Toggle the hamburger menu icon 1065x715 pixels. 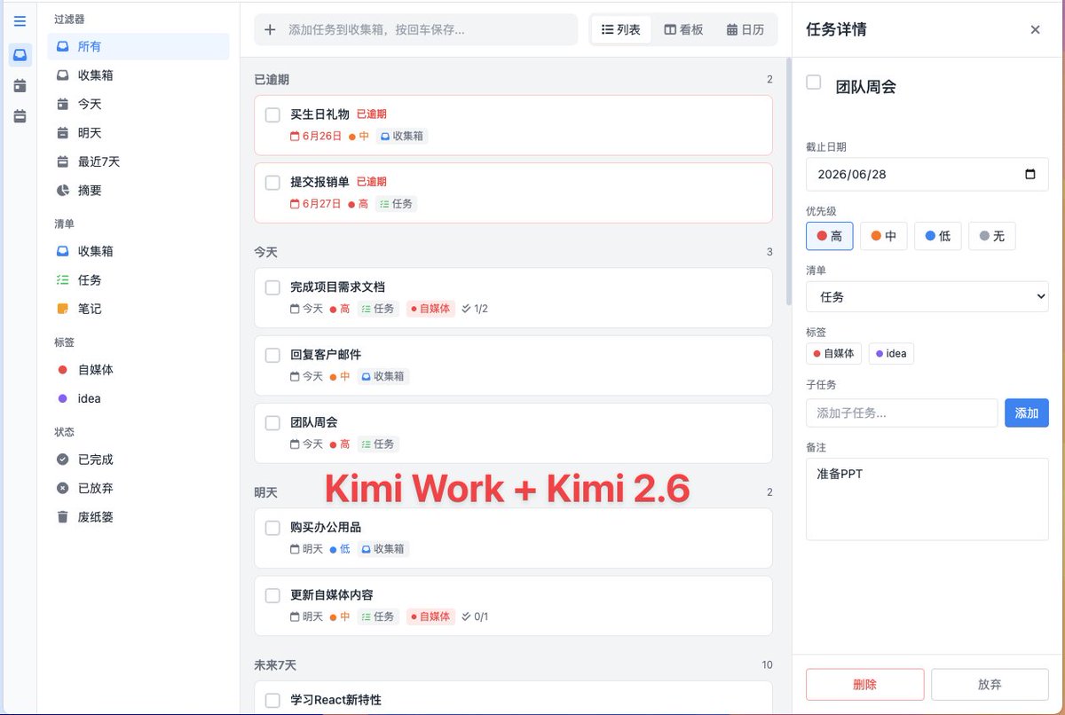point(20,21)
